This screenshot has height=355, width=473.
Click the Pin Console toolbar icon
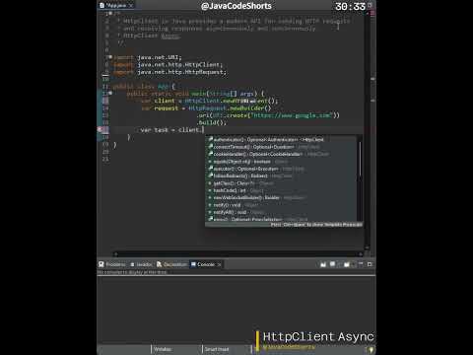(323, 264)
